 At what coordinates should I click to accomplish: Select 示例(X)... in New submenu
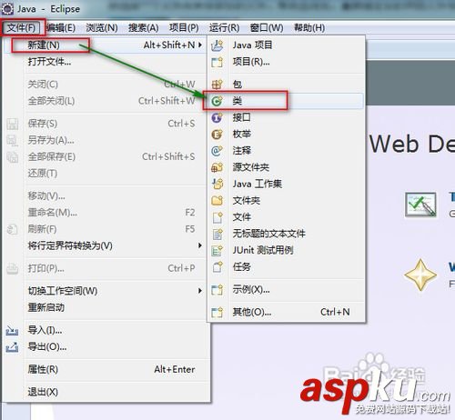click(x=286, y=290)
